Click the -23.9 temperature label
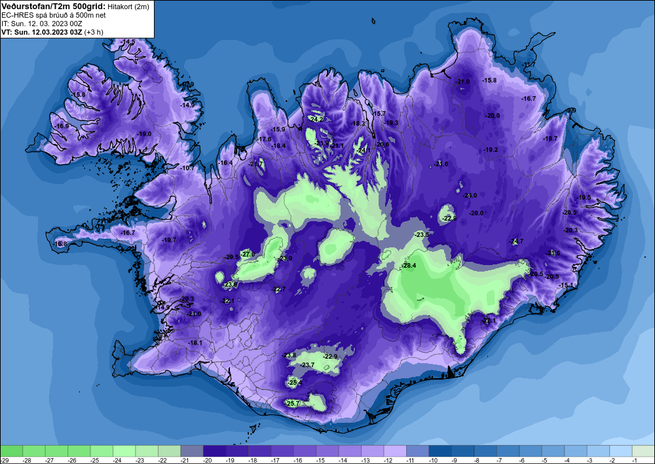Image resolution: width=655 pixels, height=464 pixels. (x=285, y=259)
